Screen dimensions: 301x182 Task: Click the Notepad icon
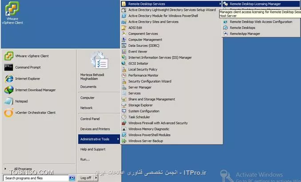(x=9, y=101)
